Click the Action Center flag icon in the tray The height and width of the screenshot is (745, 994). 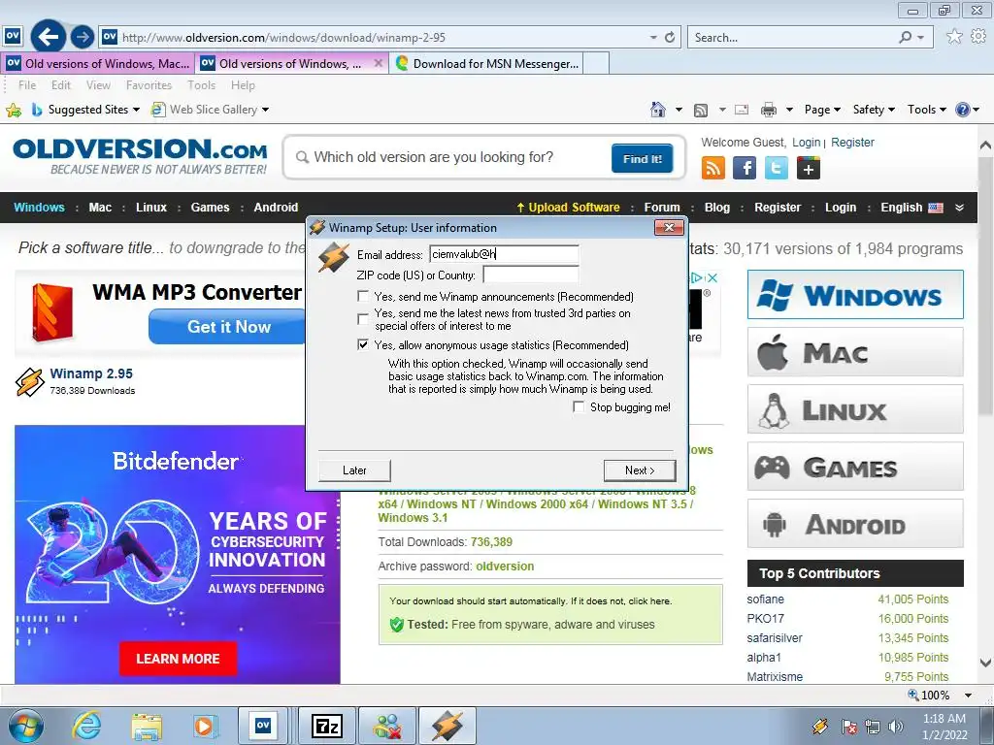(849, 727)
